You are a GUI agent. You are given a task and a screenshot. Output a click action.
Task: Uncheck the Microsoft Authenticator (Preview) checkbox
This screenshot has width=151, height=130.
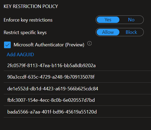7,45
